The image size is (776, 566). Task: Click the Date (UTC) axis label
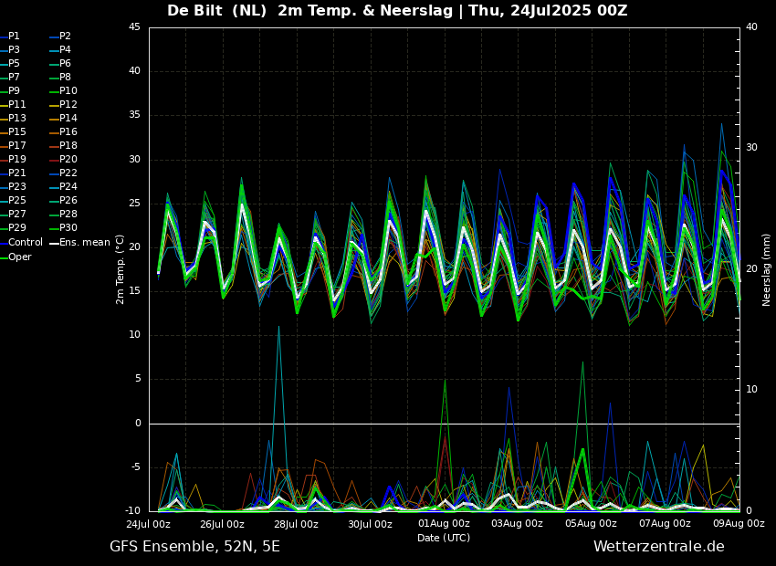(x=444, y=538)
